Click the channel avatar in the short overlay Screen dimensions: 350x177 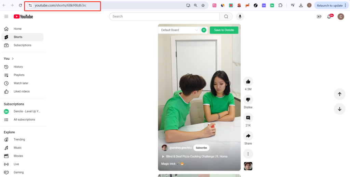[164, 148]
